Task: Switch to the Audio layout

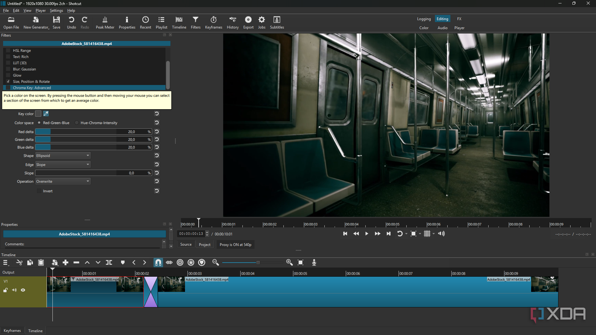Action: click(x=442, y=28)
